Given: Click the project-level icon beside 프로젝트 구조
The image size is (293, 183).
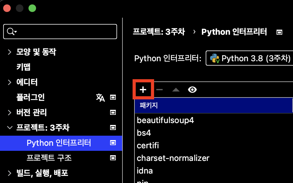Looking at the screenshot, I should (113, 158).
